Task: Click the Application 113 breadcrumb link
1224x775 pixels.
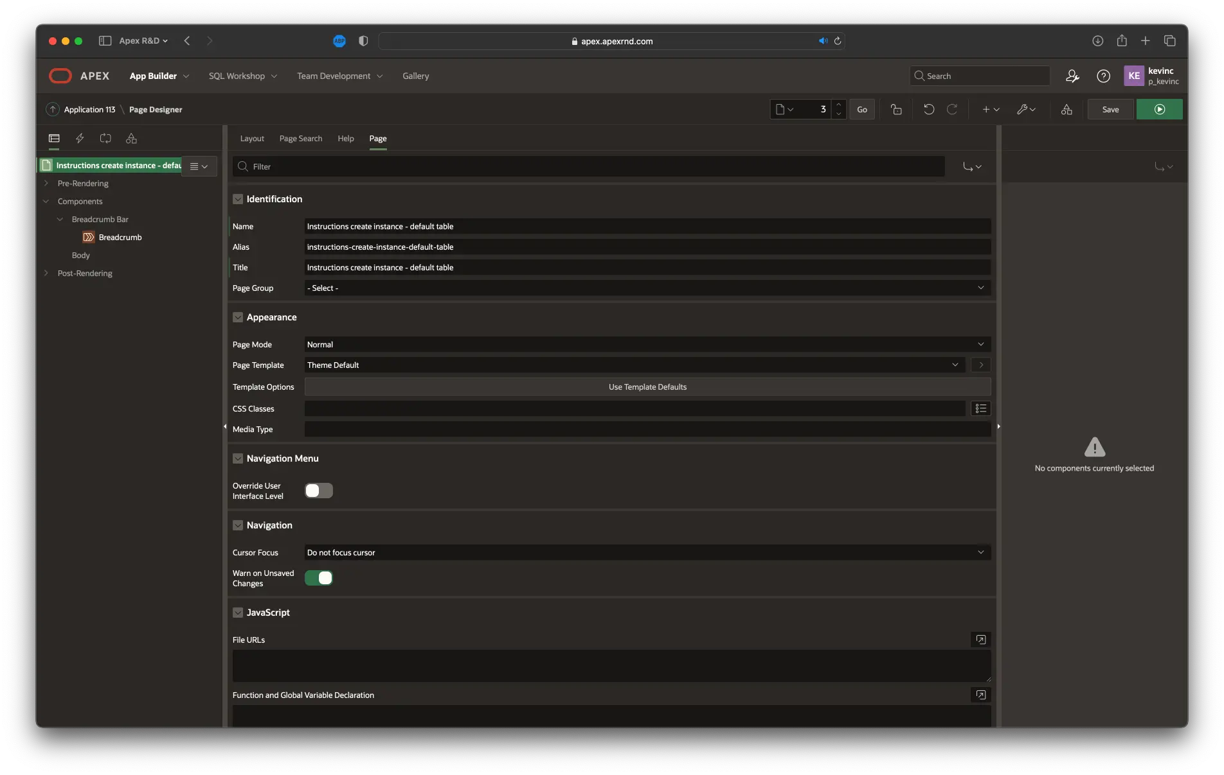Action: click(89, 110)
